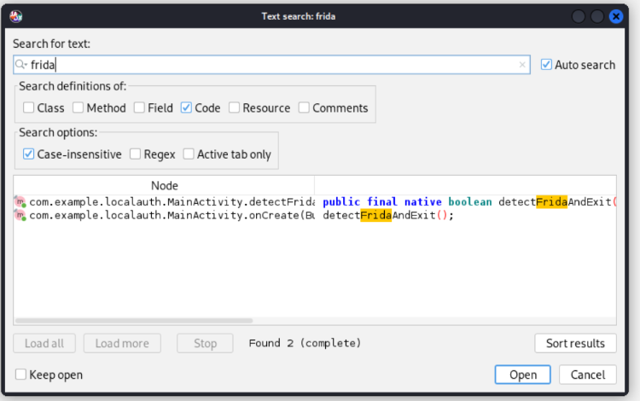Screen dimensions: 640x401
Task: Uncheck the Code search checkbox
Action: pyautogui.click(x=187, y=108)
